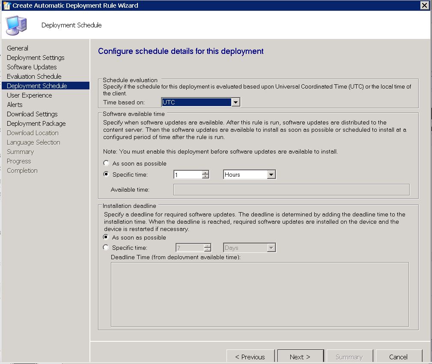Click the deadline number field showing 7
The width and height of the screenshot is (432, 364).
pos(190,248)
